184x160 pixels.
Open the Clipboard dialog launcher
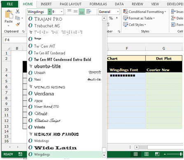click(x=23, y=31)
